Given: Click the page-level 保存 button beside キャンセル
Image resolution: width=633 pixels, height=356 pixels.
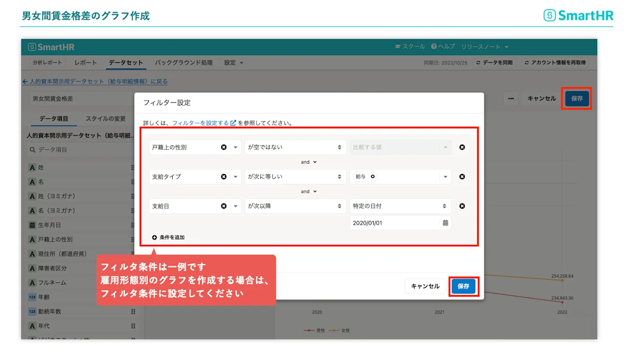Looking at the screenshot, I should pos(577,99).
